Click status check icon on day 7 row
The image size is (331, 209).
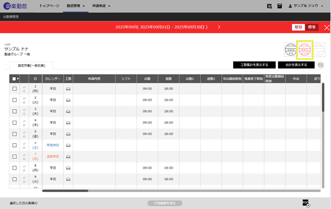pos(24,155)
